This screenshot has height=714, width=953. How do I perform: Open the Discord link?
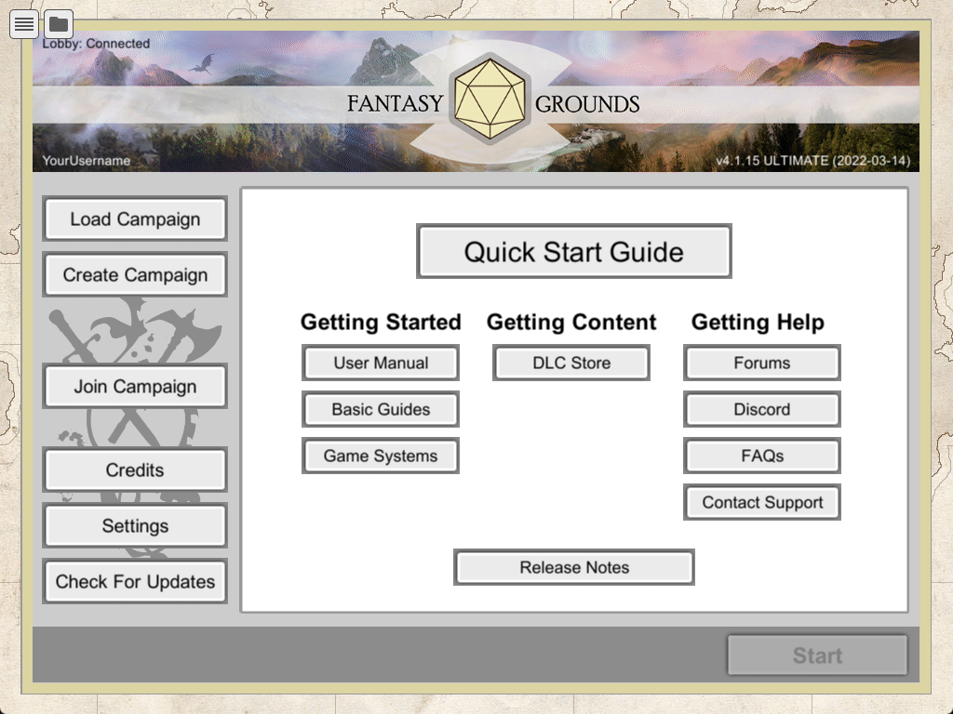pyautogui.click(x=762, y=409)
